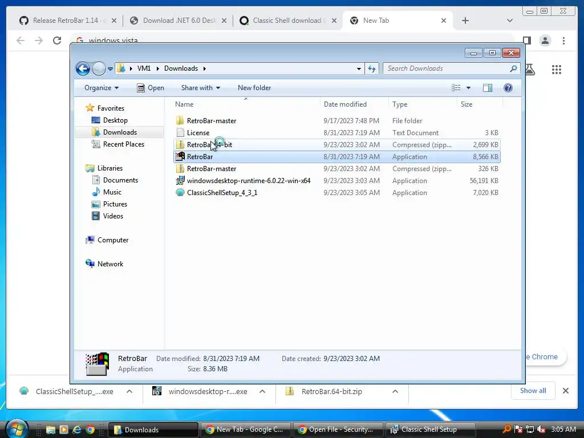Image resolution: width=584 pixels, height=438 pixels.
Task: Select Favorites in the navigation pane
Action: point(111,108)
